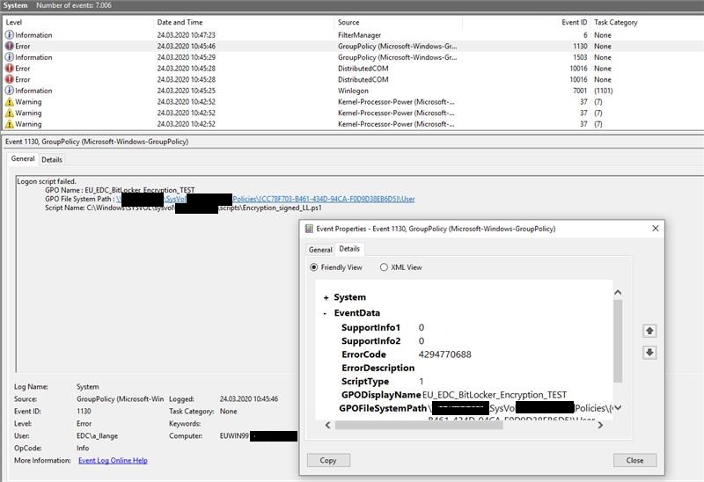
Task: Click the Event Properties dialog title icon
Action: [309, 229]
